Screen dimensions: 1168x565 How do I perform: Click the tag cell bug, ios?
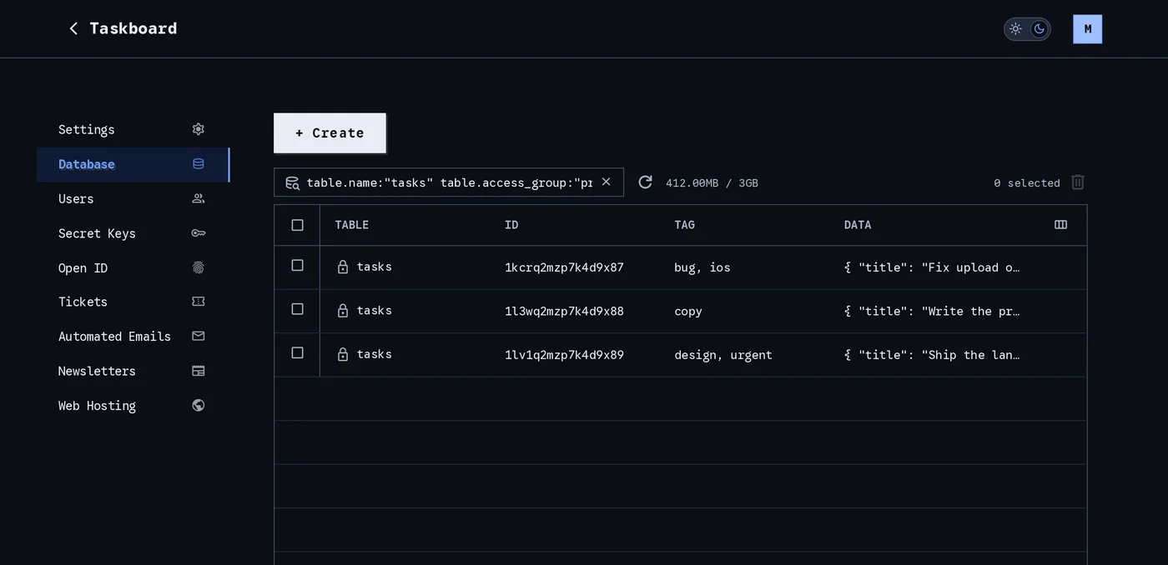tap(702, 267)
